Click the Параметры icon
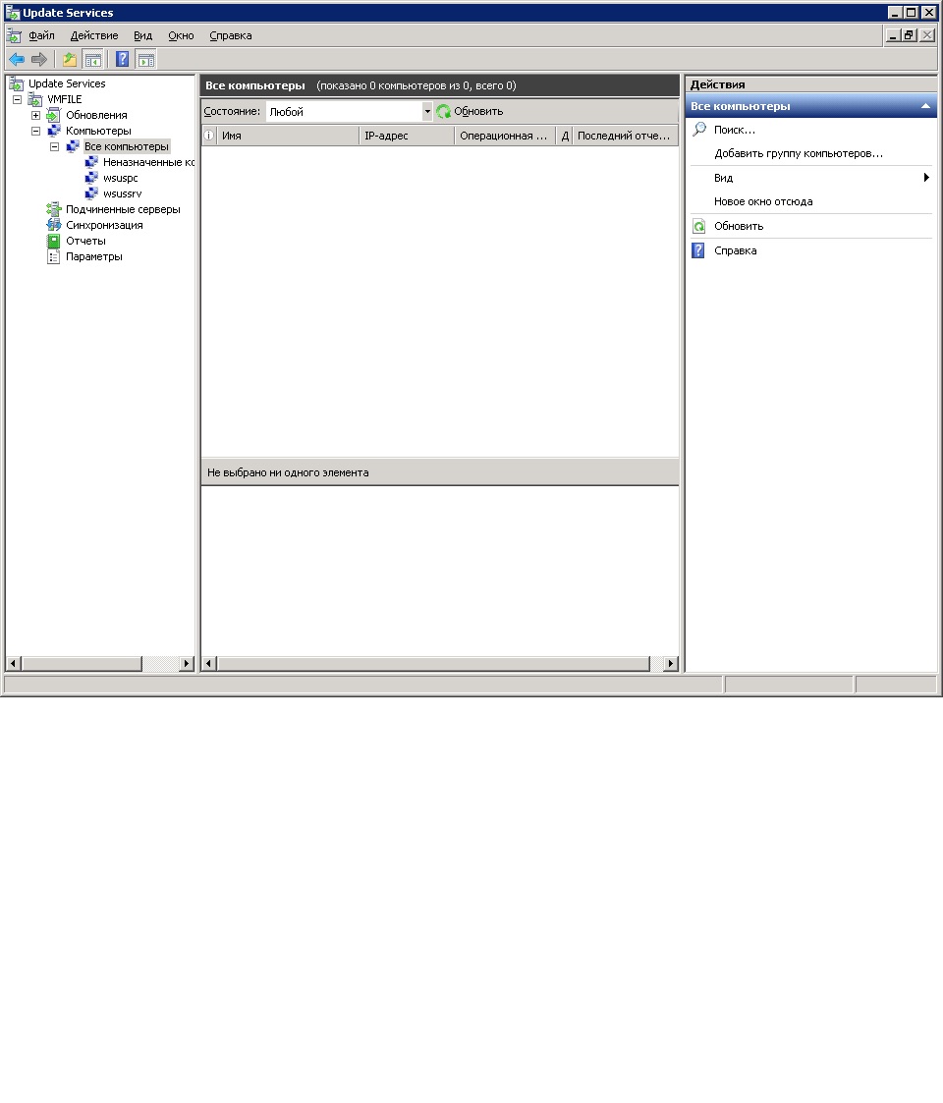 click(x=53, y=256)
